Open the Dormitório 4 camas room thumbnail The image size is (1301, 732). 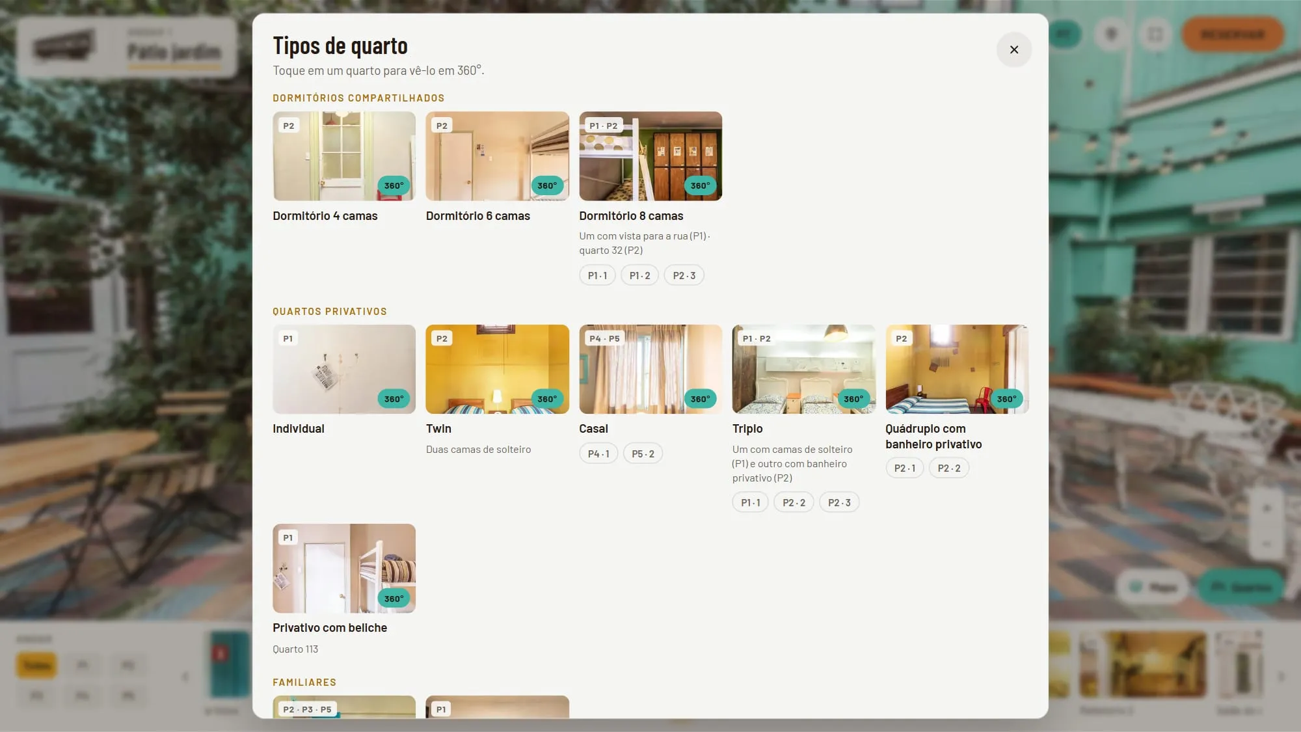point(344,156)
